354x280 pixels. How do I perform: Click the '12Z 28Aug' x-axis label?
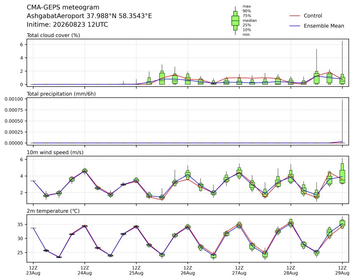pyautogui.click(x=291, y=271)
